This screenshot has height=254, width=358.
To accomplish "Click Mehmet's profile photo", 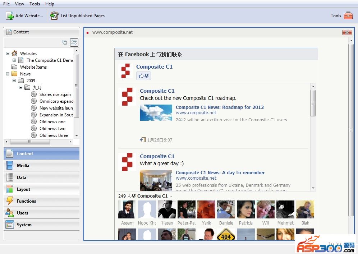I will [x=285, y=209].
